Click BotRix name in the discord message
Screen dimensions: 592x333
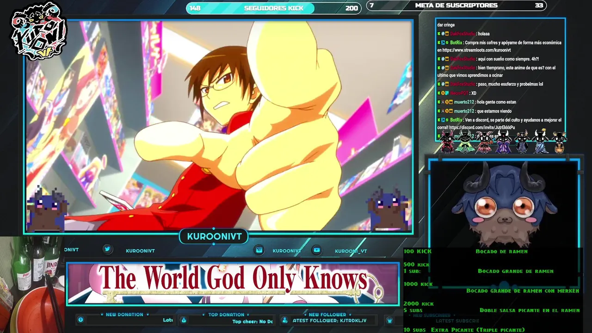[456, 120]
